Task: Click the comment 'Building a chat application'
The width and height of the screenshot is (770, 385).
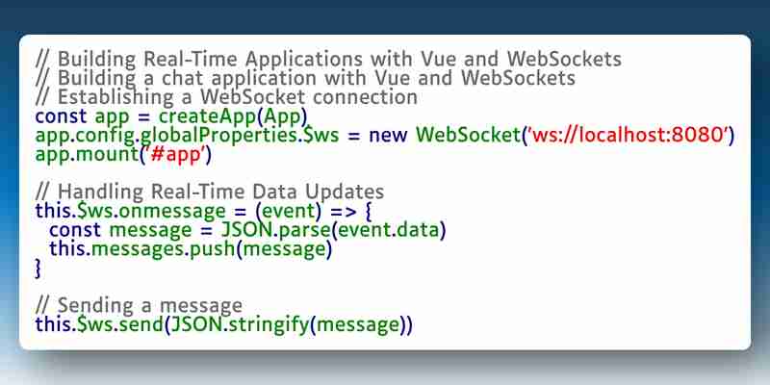Action: click(x=305, y=79)
